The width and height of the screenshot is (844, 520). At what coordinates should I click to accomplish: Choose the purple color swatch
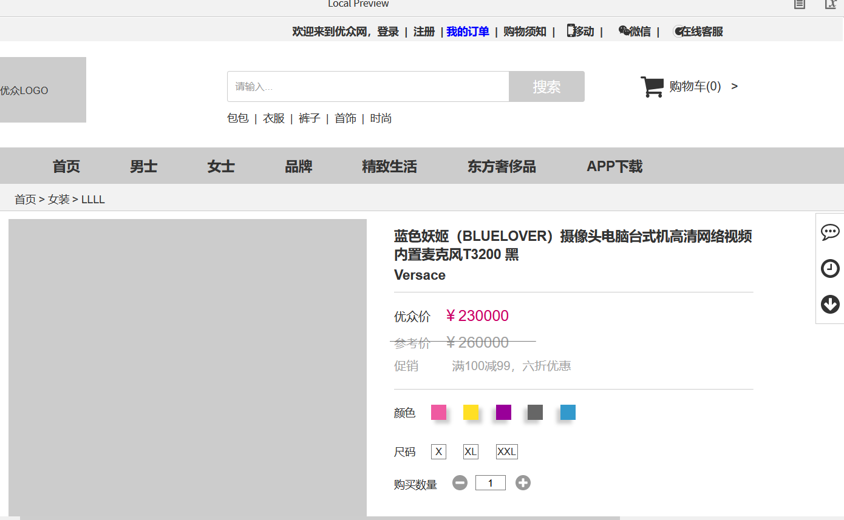click(503, 413)
